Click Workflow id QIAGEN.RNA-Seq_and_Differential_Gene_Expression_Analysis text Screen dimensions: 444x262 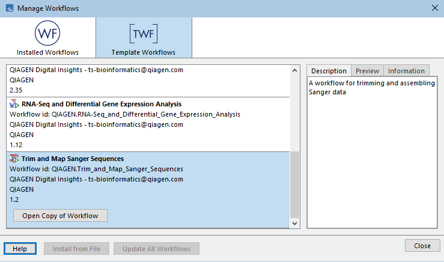click(125, 114)
